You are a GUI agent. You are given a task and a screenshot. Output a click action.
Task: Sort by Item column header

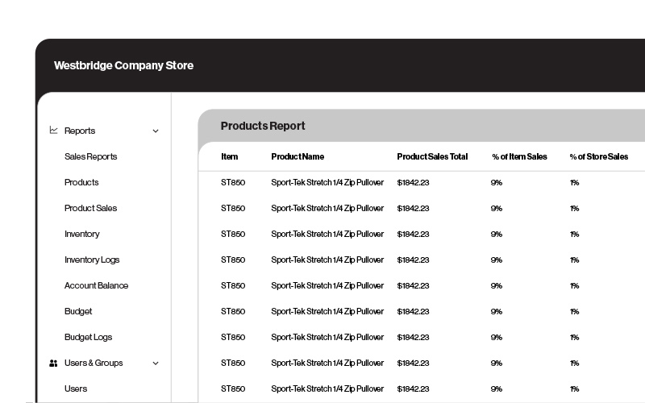(230, 156)
